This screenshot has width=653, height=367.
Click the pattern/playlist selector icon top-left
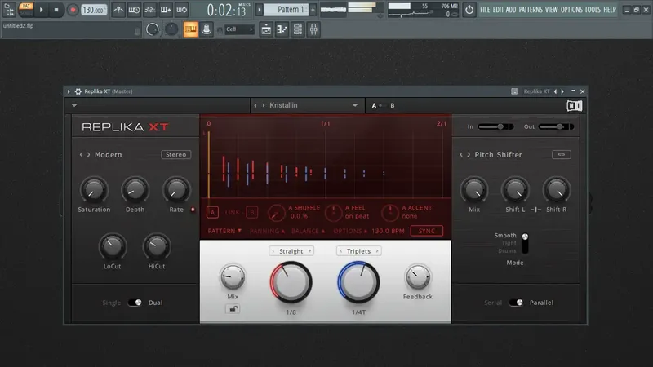pyautogui.click(x=9, y=10)
